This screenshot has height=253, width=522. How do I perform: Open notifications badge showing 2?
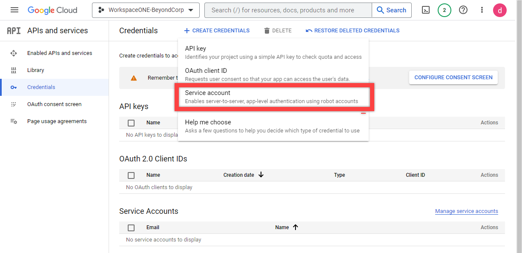click(x=444, y=10)
